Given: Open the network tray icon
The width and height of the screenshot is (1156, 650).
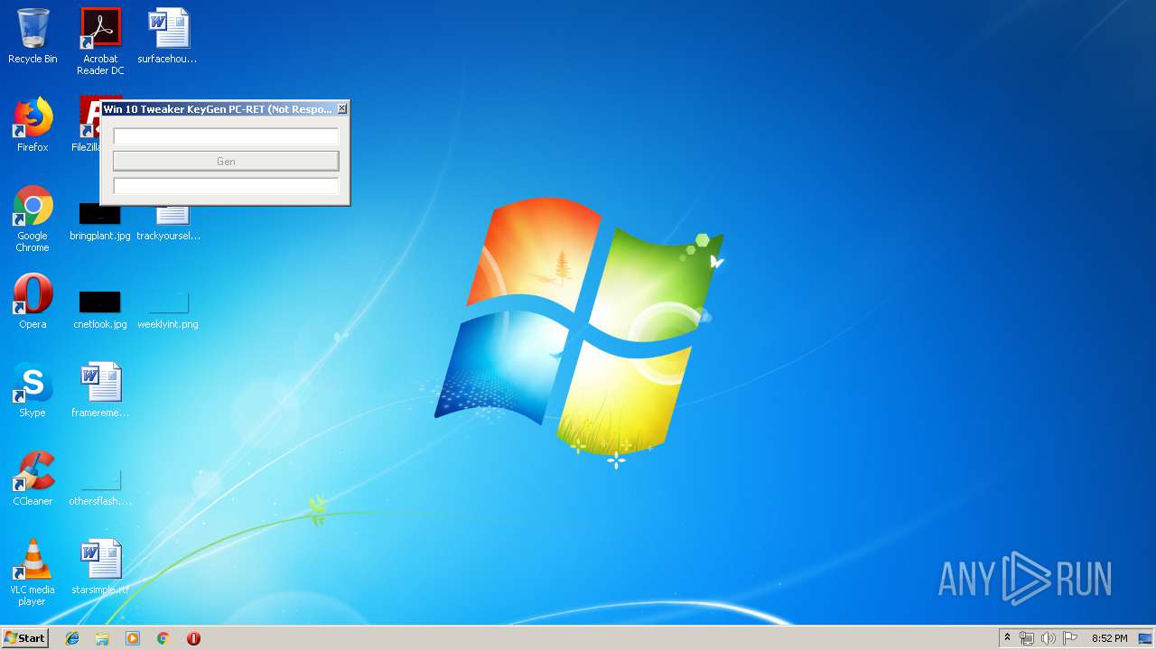Looking at the screenshot, I should click(1027, 638).
